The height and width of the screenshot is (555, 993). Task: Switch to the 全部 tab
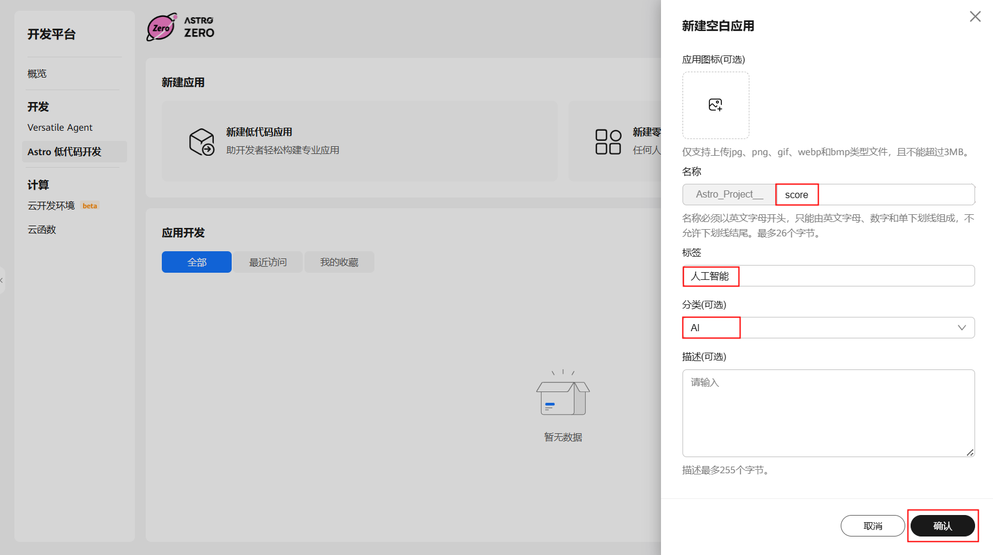196,262
